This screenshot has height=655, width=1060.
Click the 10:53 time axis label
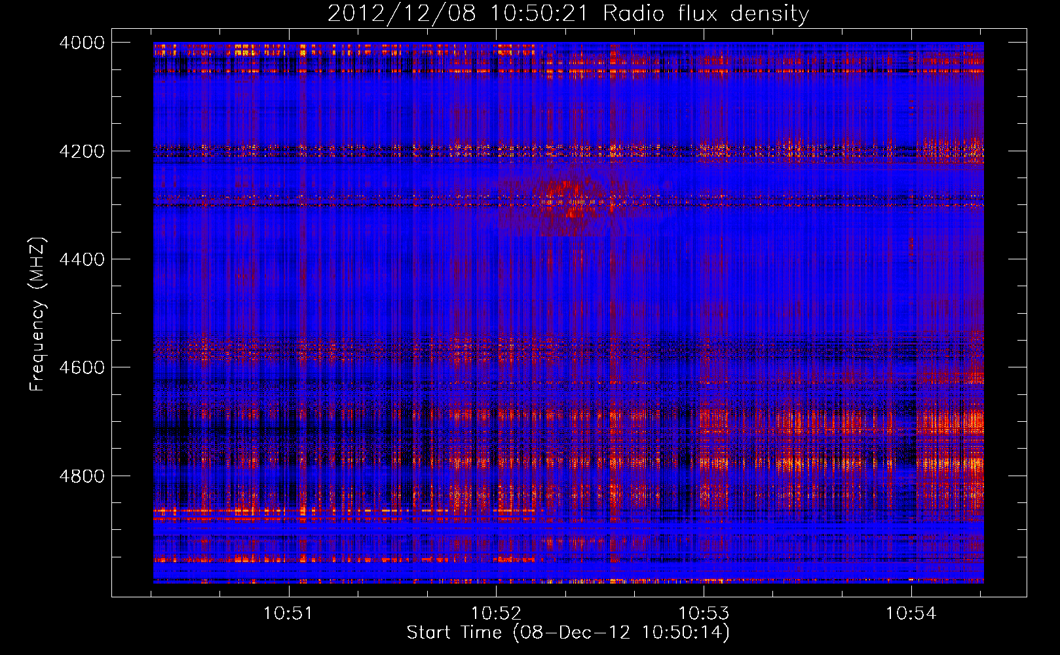click(x=704, y=614)
